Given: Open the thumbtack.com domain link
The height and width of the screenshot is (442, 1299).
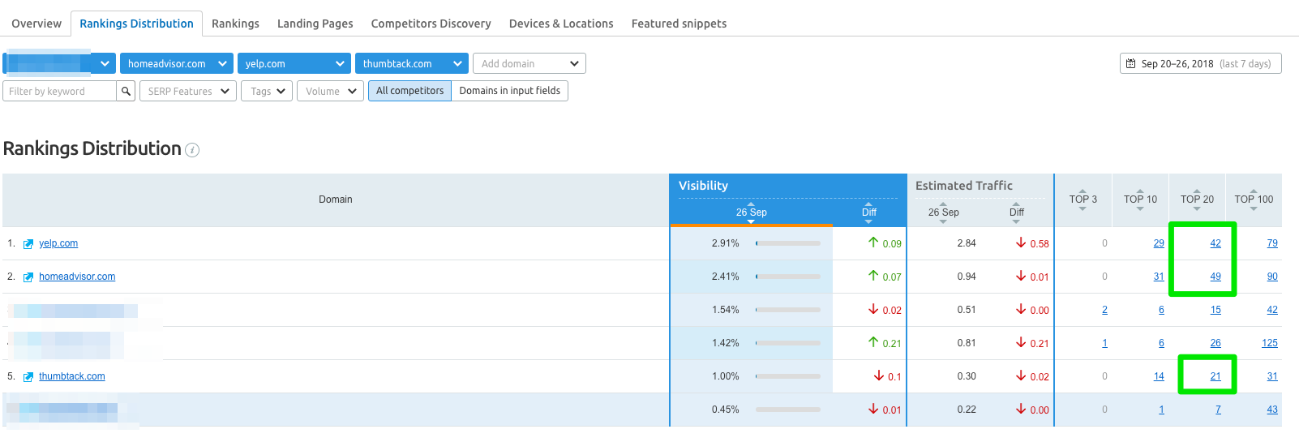Looking at the screenshot, I should click(x=72, y=376).
